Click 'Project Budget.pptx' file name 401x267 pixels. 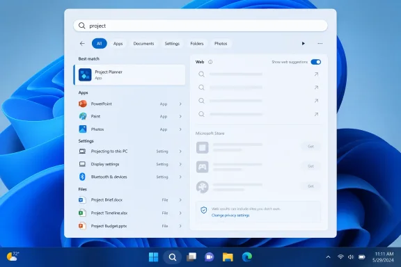click(x=109, y=226)
